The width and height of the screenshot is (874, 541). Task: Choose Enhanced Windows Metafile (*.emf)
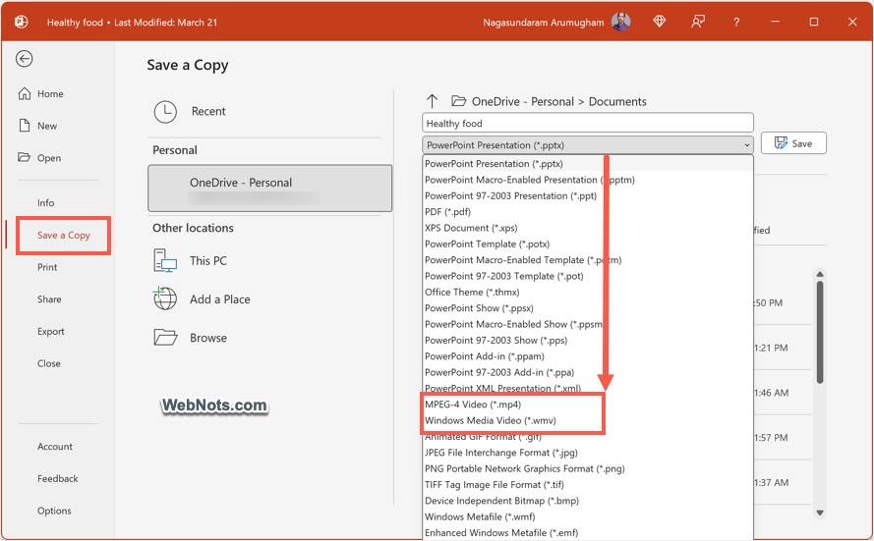click(x=588, y=533)
